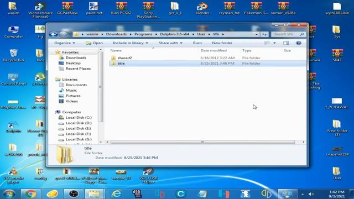
Task: Select the title folder row
Action: (208, 64)
